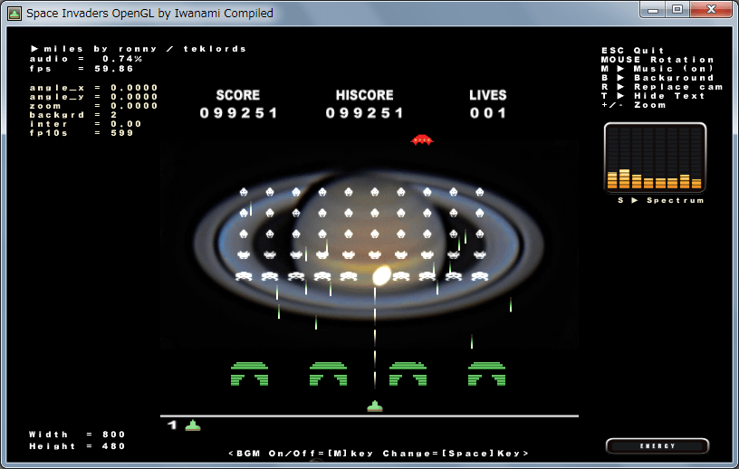Click the white explosion flash in the invader grid

381,276
